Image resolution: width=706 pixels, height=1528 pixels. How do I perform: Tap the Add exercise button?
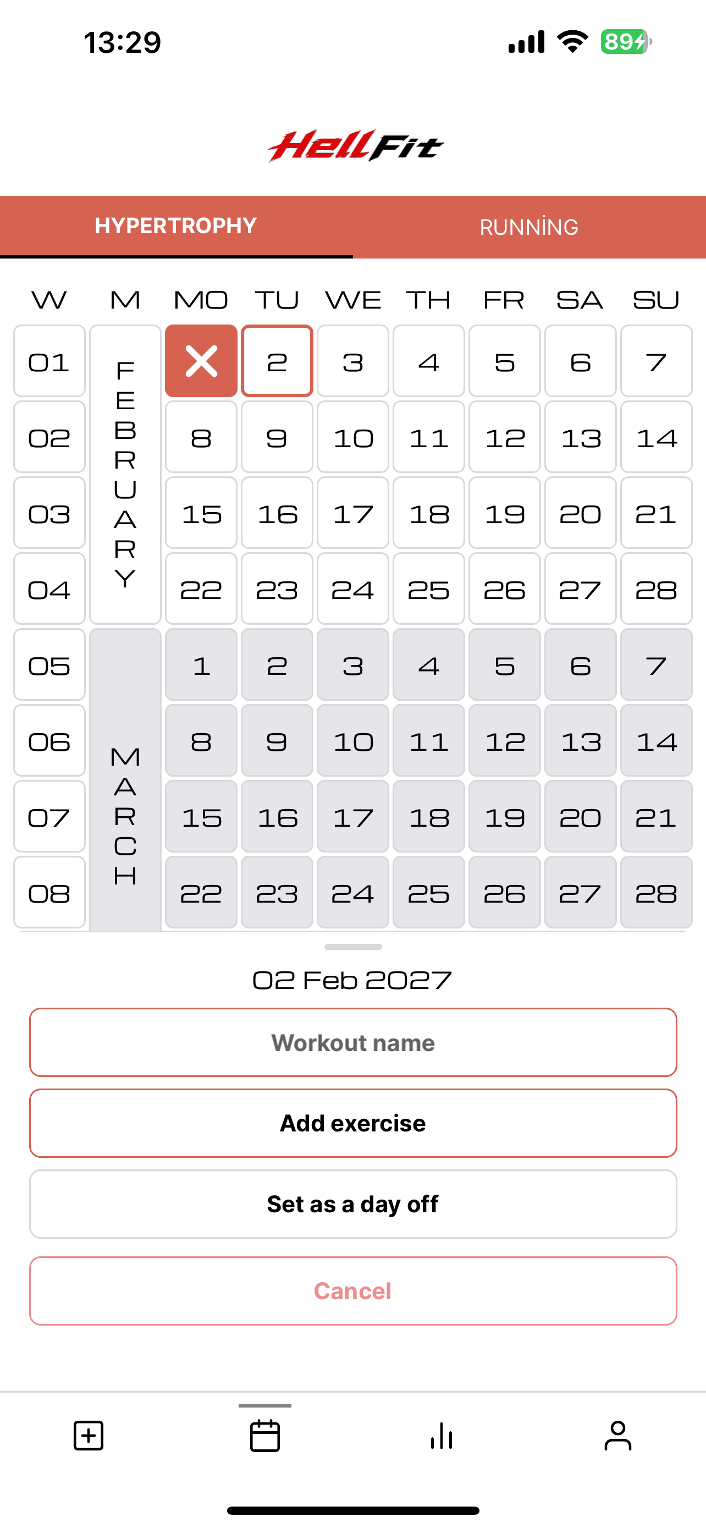coord(354,1123)
